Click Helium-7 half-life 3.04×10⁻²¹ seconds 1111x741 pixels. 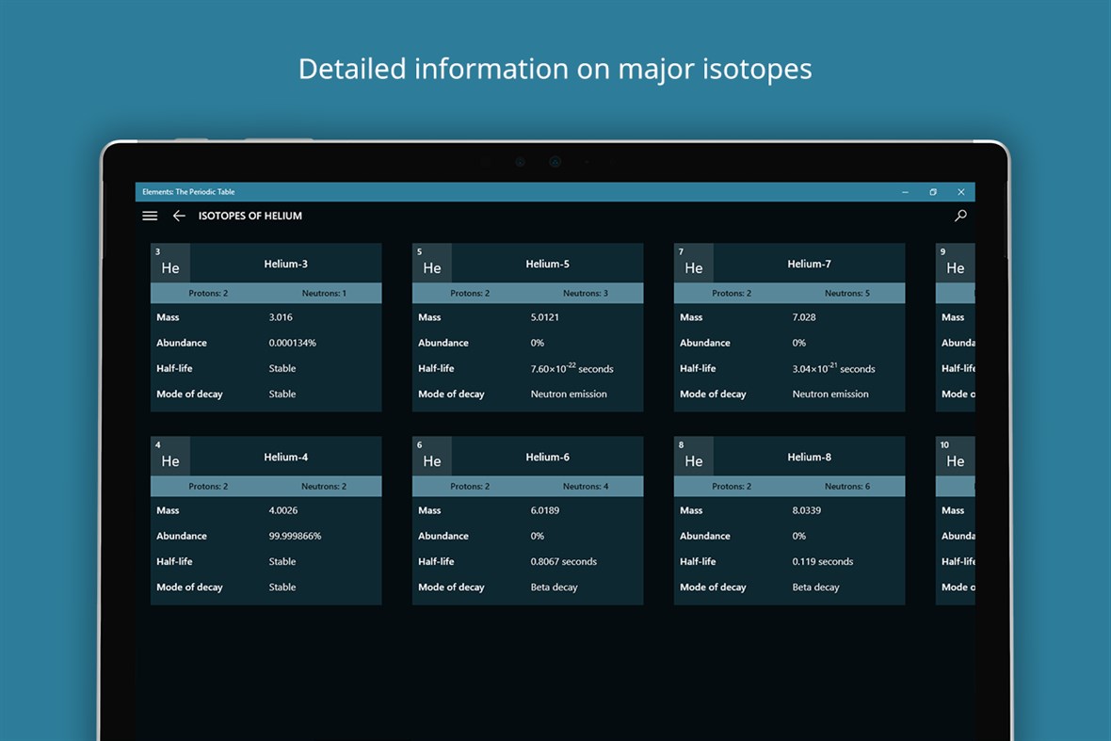[833, 367]
